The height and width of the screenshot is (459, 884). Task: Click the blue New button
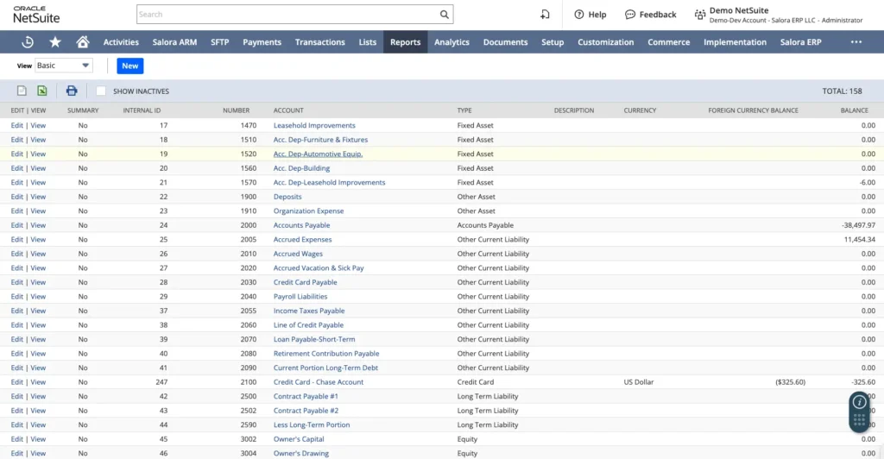(129, 66)
